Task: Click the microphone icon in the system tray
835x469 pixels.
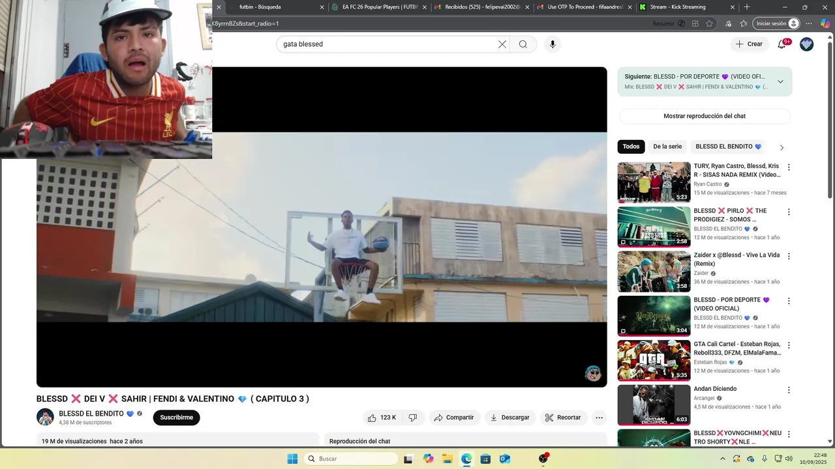Action: tap(764, 459)
